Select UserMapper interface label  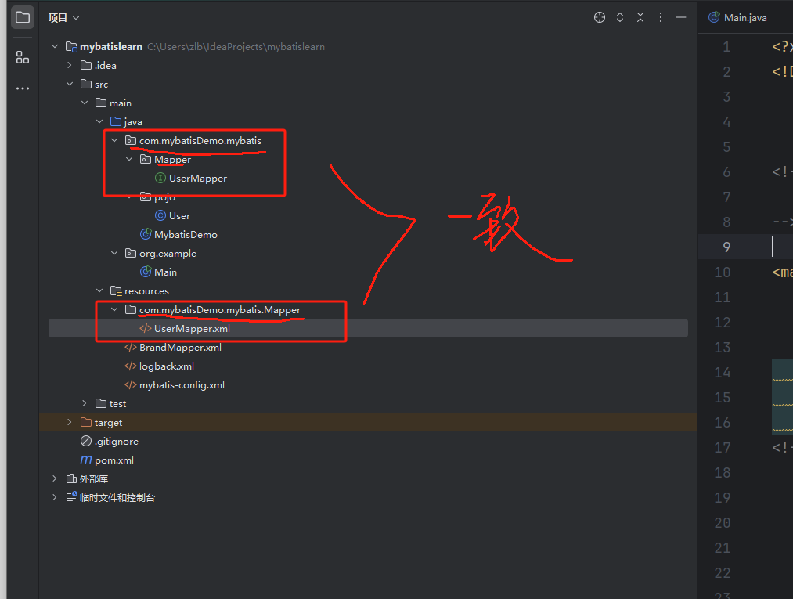[198, 178]
